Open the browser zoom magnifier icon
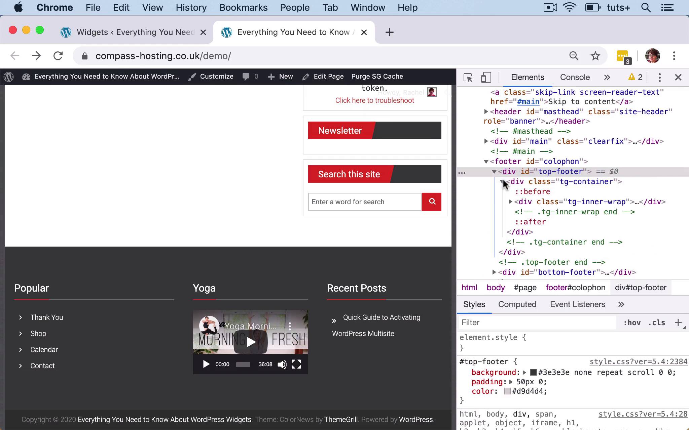 (574, 56)
